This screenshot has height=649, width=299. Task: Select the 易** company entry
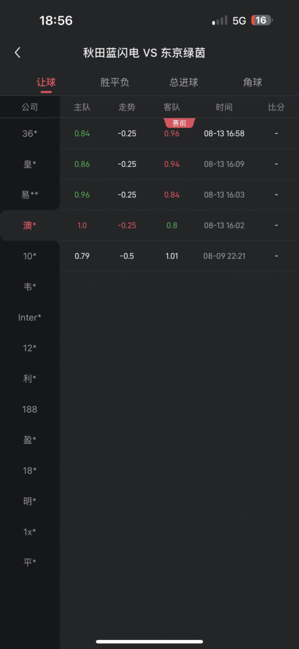(x=30, y=195)
